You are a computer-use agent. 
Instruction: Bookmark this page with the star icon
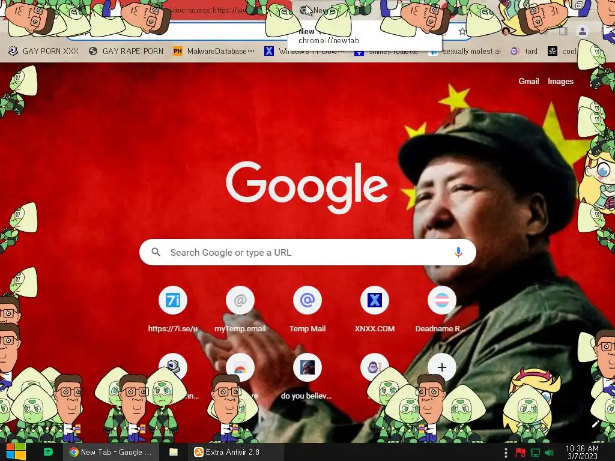[462, 32]
